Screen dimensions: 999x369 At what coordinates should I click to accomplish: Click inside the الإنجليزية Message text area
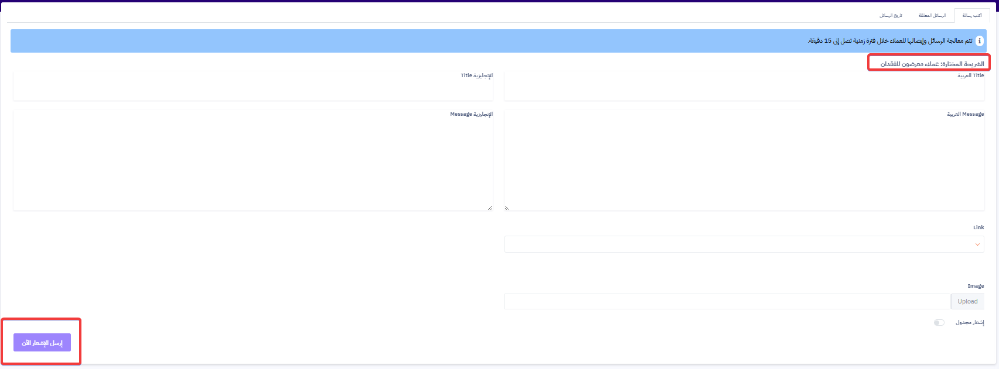[x=253, y=160]
